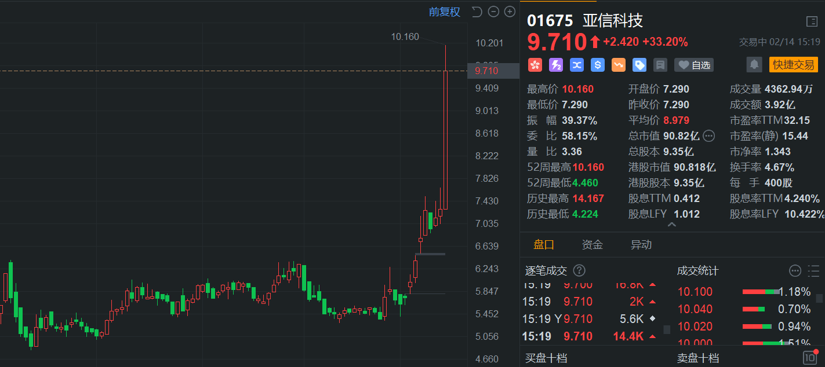The width and height of the screenshot is (825, 367).
Task: Click the 5.6K trade row
Action: pyautogui.click(x=590, y=319)
